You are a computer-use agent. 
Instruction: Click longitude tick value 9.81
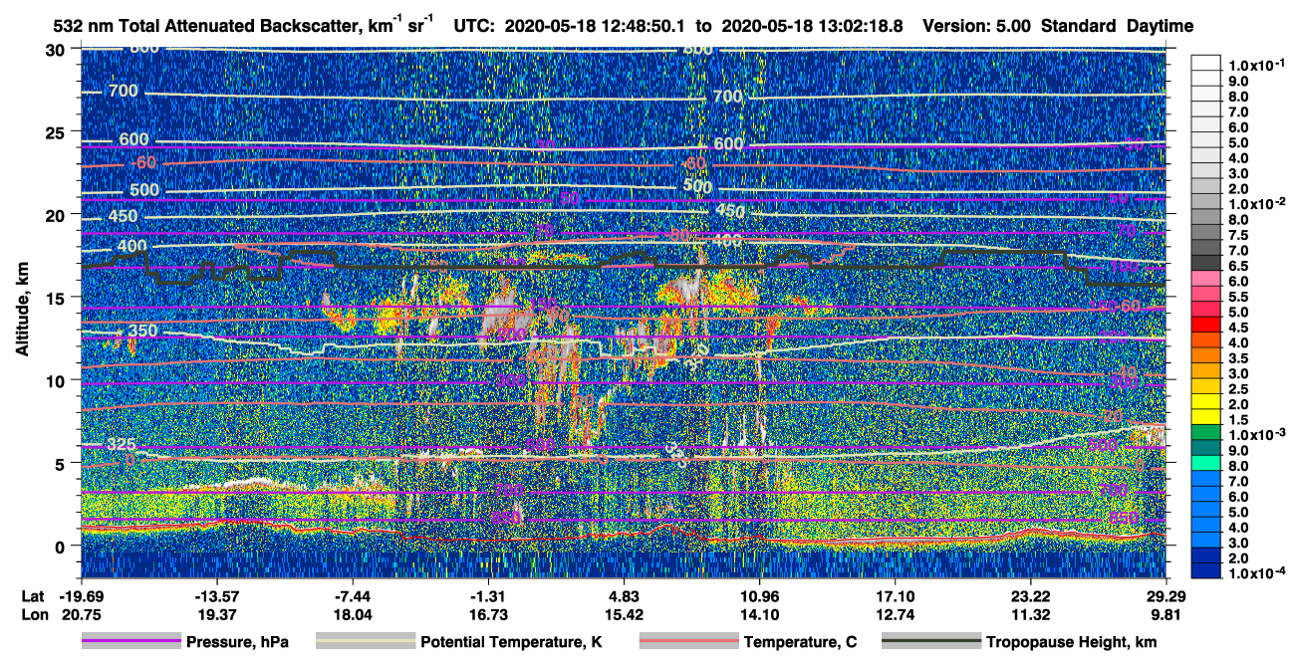[1165, 615]
